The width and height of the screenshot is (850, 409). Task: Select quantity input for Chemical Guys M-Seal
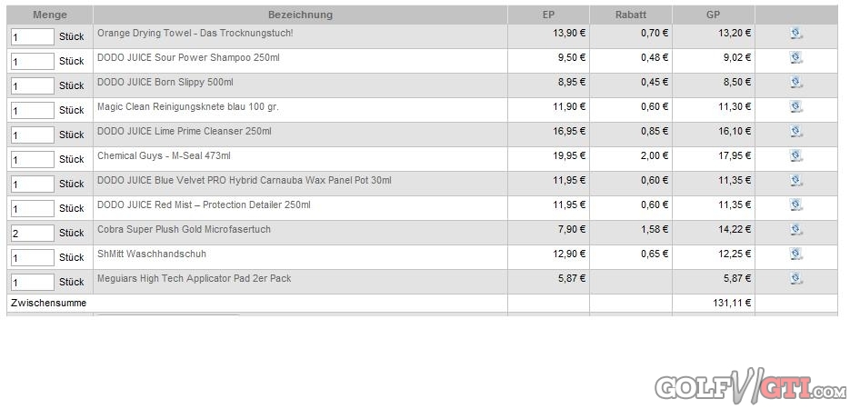click(x=33, y=160)
